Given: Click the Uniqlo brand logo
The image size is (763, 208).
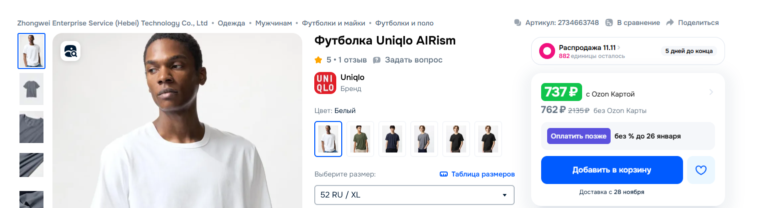Looking at the screenshot, I should point(325,83).
